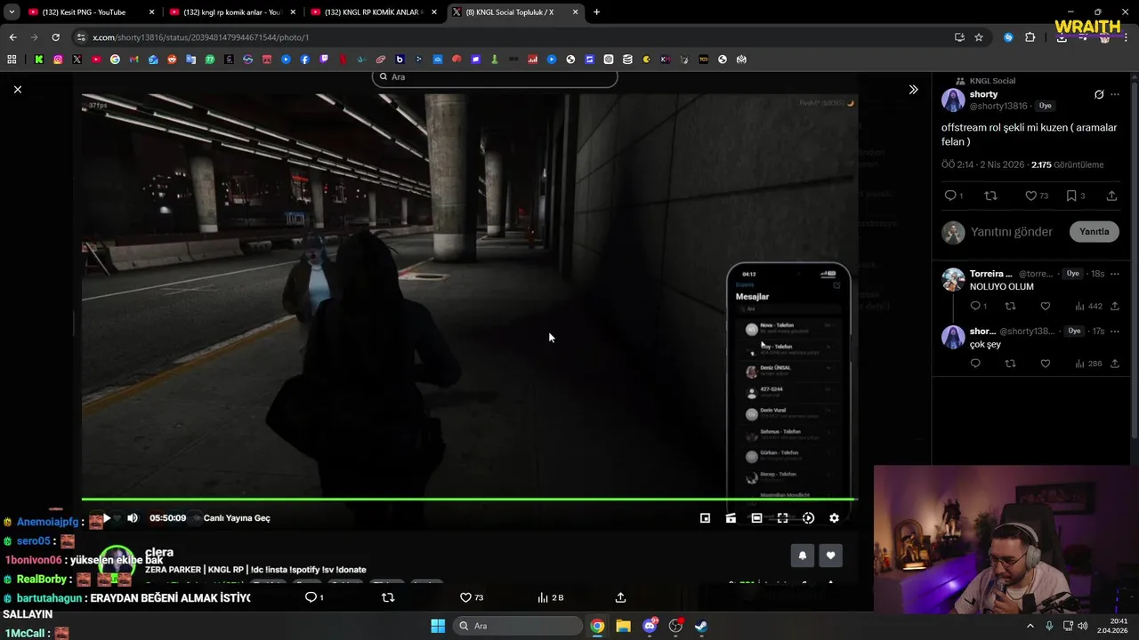Open @shorty13816 handle link
The width and height of the screenshot is (1139, 640).
point(998,106)
